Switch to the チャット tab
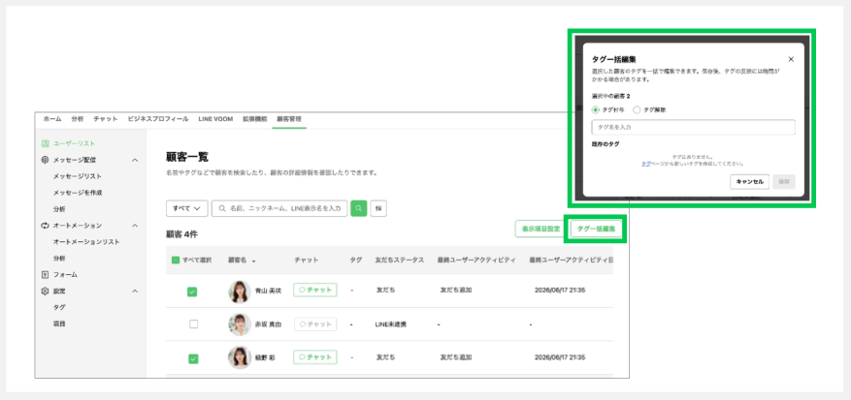Viewport: 851px width, 400px height. click(x=106, y=119)
